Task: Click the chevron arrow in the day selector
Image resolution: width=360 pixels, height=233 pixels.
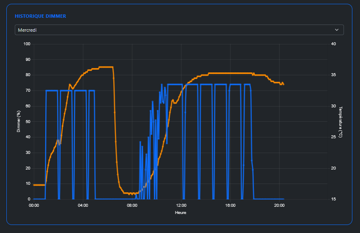Action: [337, 30]
